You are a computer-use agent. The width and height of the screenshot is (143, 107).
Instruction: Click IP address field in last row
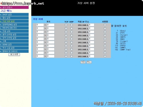pos(92,56)
